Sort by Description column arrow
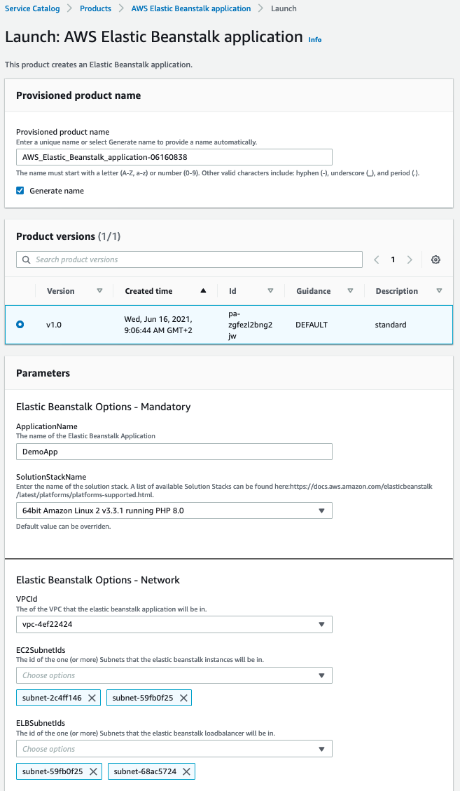Image resolution: width=460 pixels, height=791 pixels. pos(439,291)
